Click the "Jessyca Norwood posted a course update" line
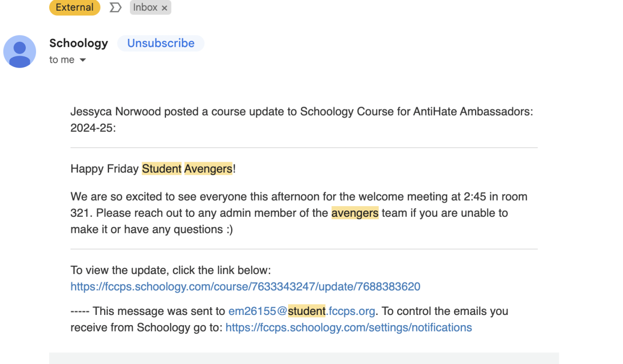623x364 pixels. pos(302,112)
